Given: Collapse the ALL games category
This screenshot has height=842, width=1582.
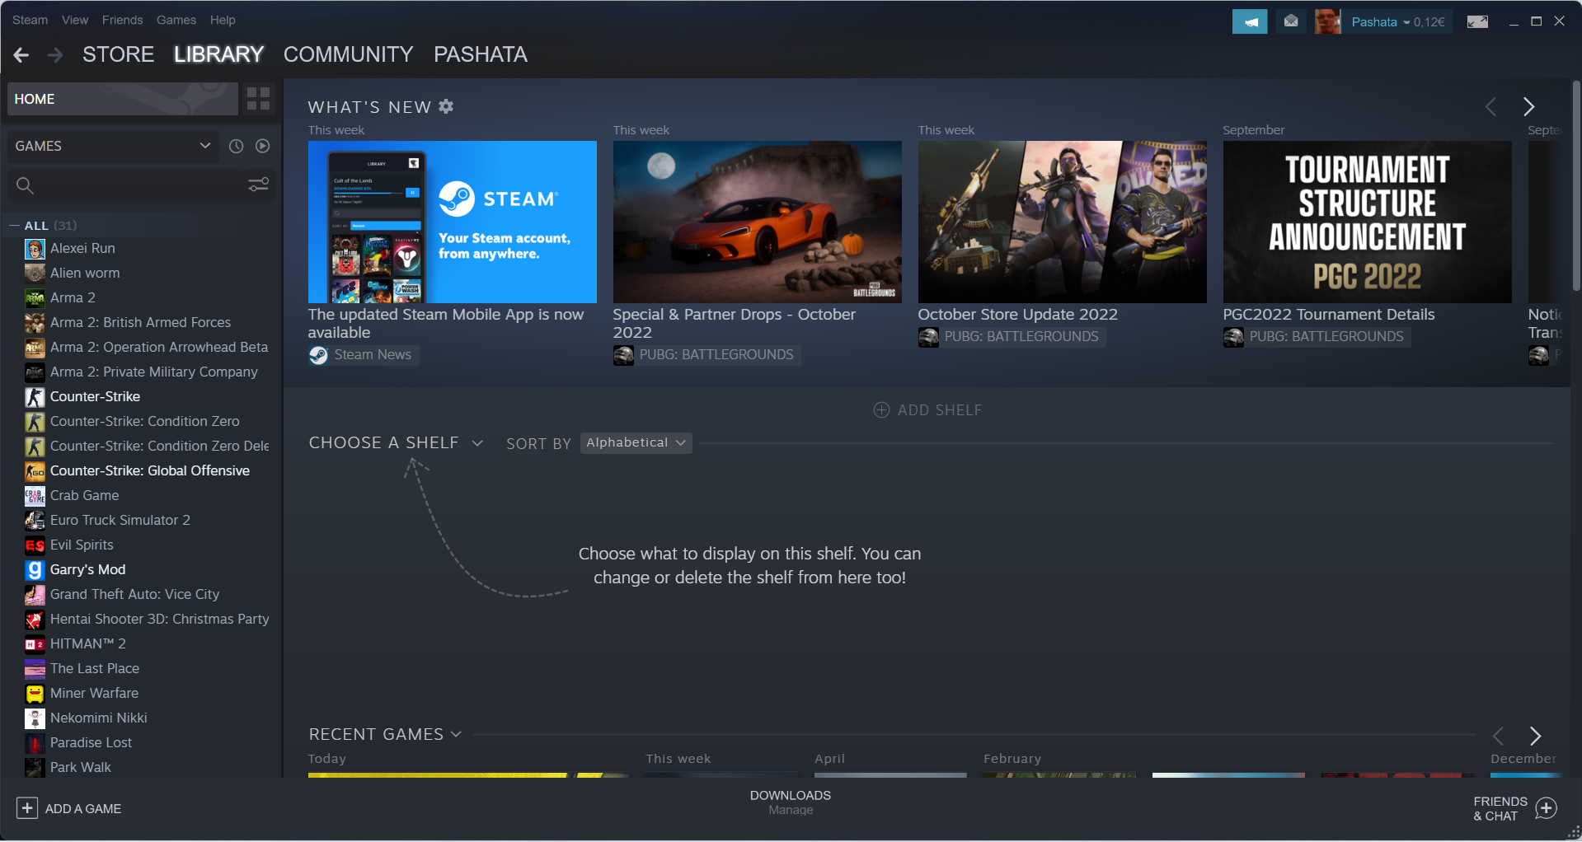Looking at the screenshot, I should click(x=14, y=225).
